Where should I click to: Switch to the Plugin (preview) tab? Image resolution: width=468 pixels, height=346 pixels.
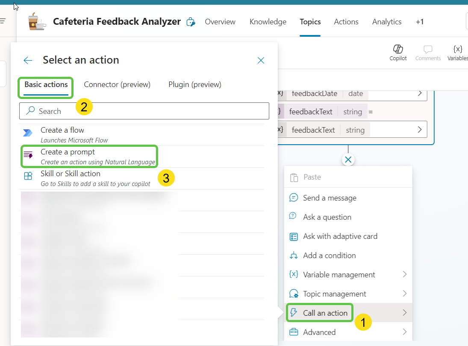[x=195, y=84]
